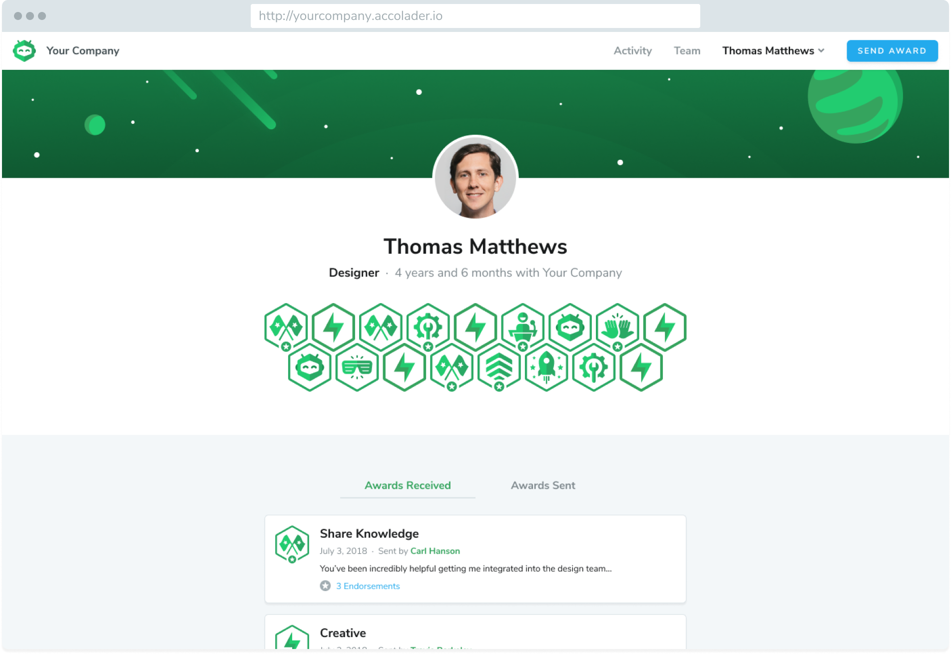Click the robot face badge in top row
This screenshot has height=654, width=951.
(570, 327)
